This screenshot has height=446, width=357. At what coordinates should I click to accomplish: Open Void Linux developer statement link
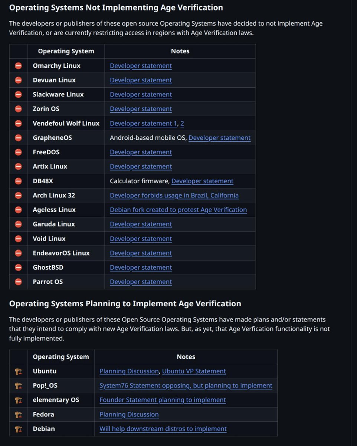(141, 239)
